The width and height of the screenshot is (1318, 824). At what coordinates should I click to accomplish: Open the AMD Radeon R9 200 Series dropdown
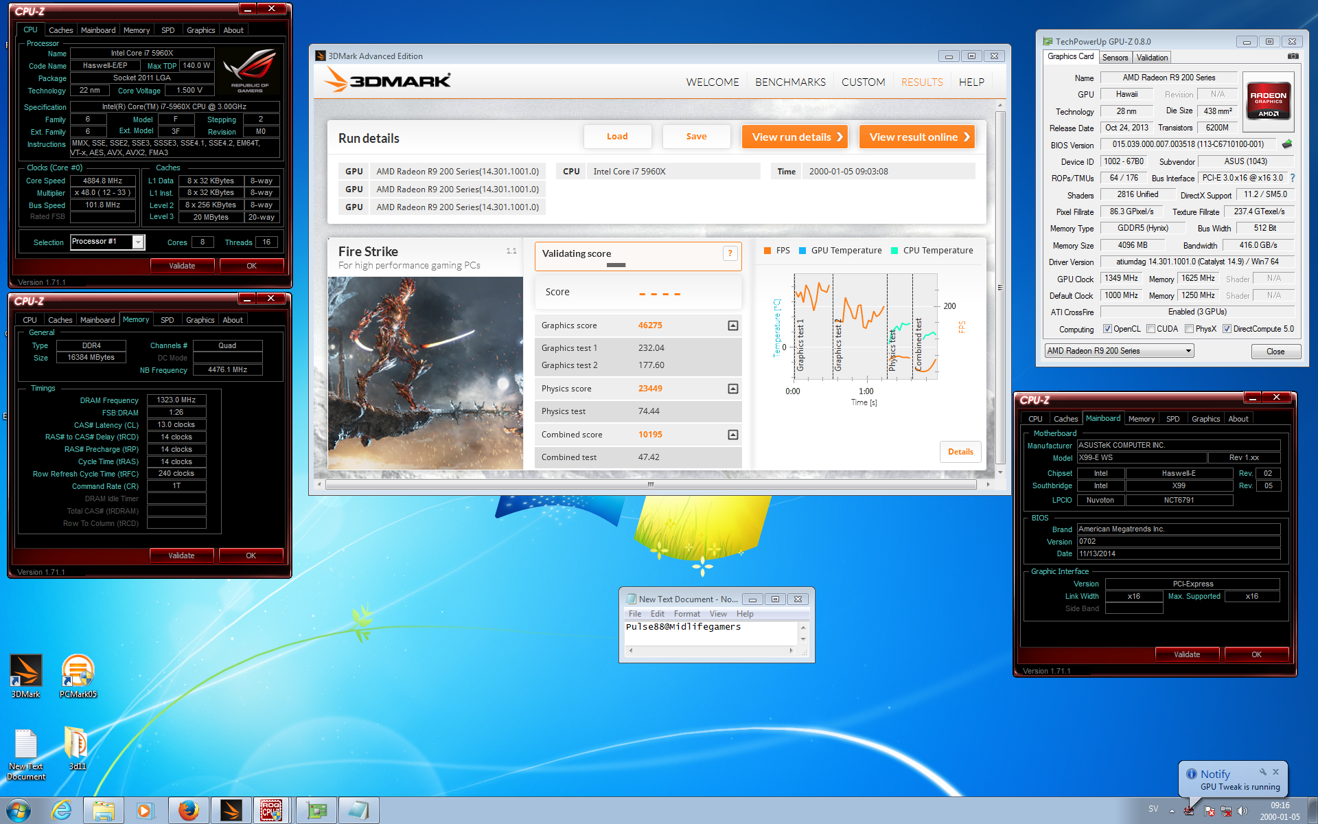(x=1119, y=351)
